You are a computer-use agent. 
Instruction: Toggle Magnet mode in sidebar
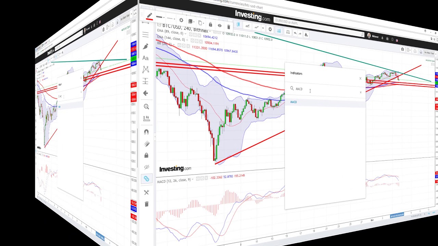[x=146, y=132]
